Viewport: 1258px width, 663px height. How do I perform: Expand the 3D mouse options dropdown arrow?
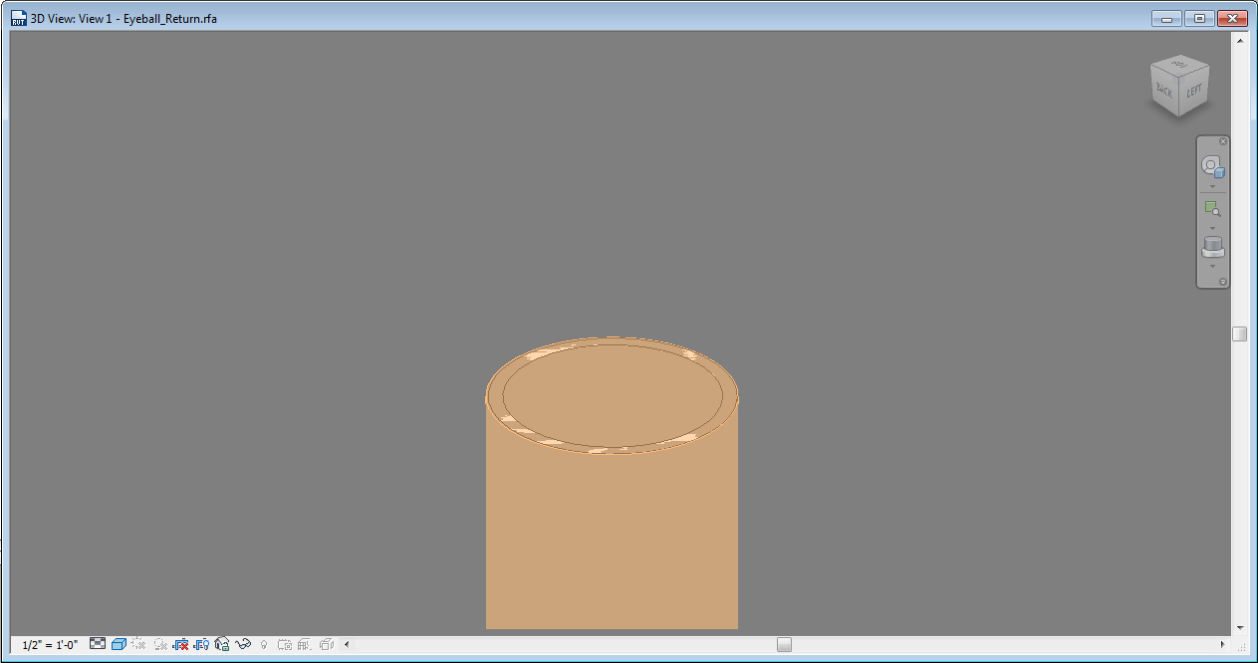pyautogui.click(x=1212, y=266)
